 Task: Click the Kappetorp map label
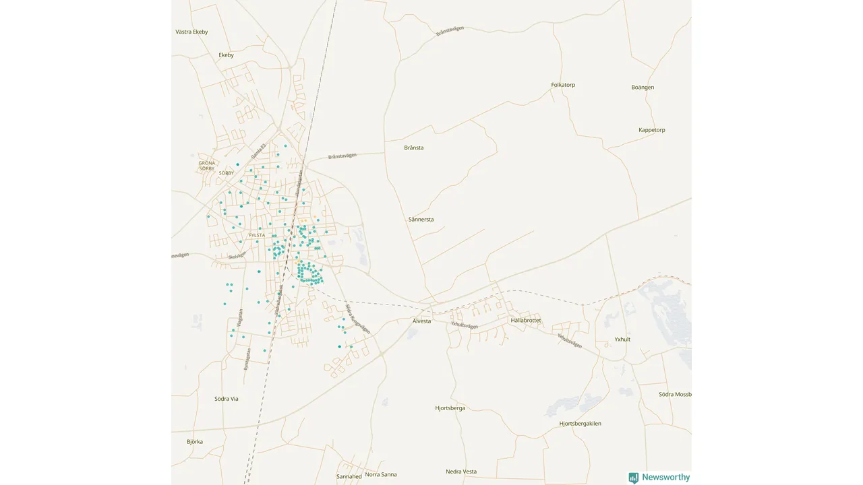652,130
